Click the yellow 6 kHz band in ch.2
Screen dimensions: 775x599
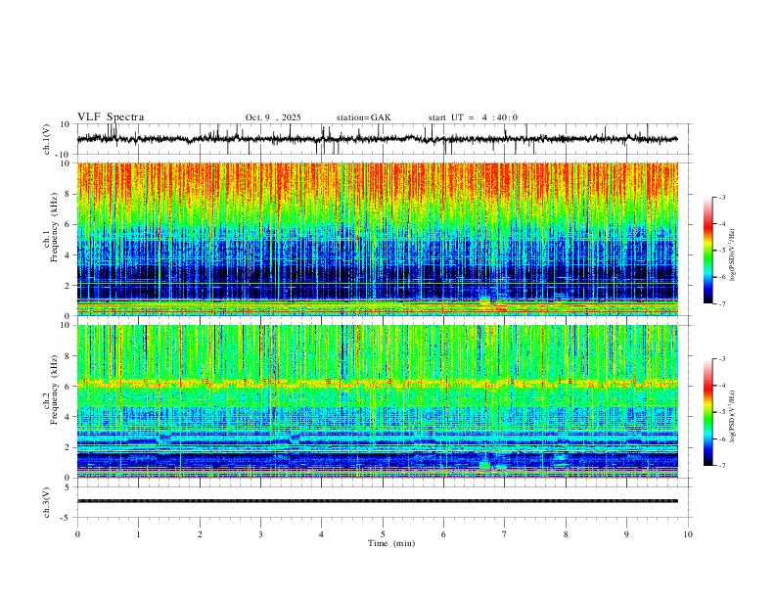pyautogui.click(x=377, y=383)
